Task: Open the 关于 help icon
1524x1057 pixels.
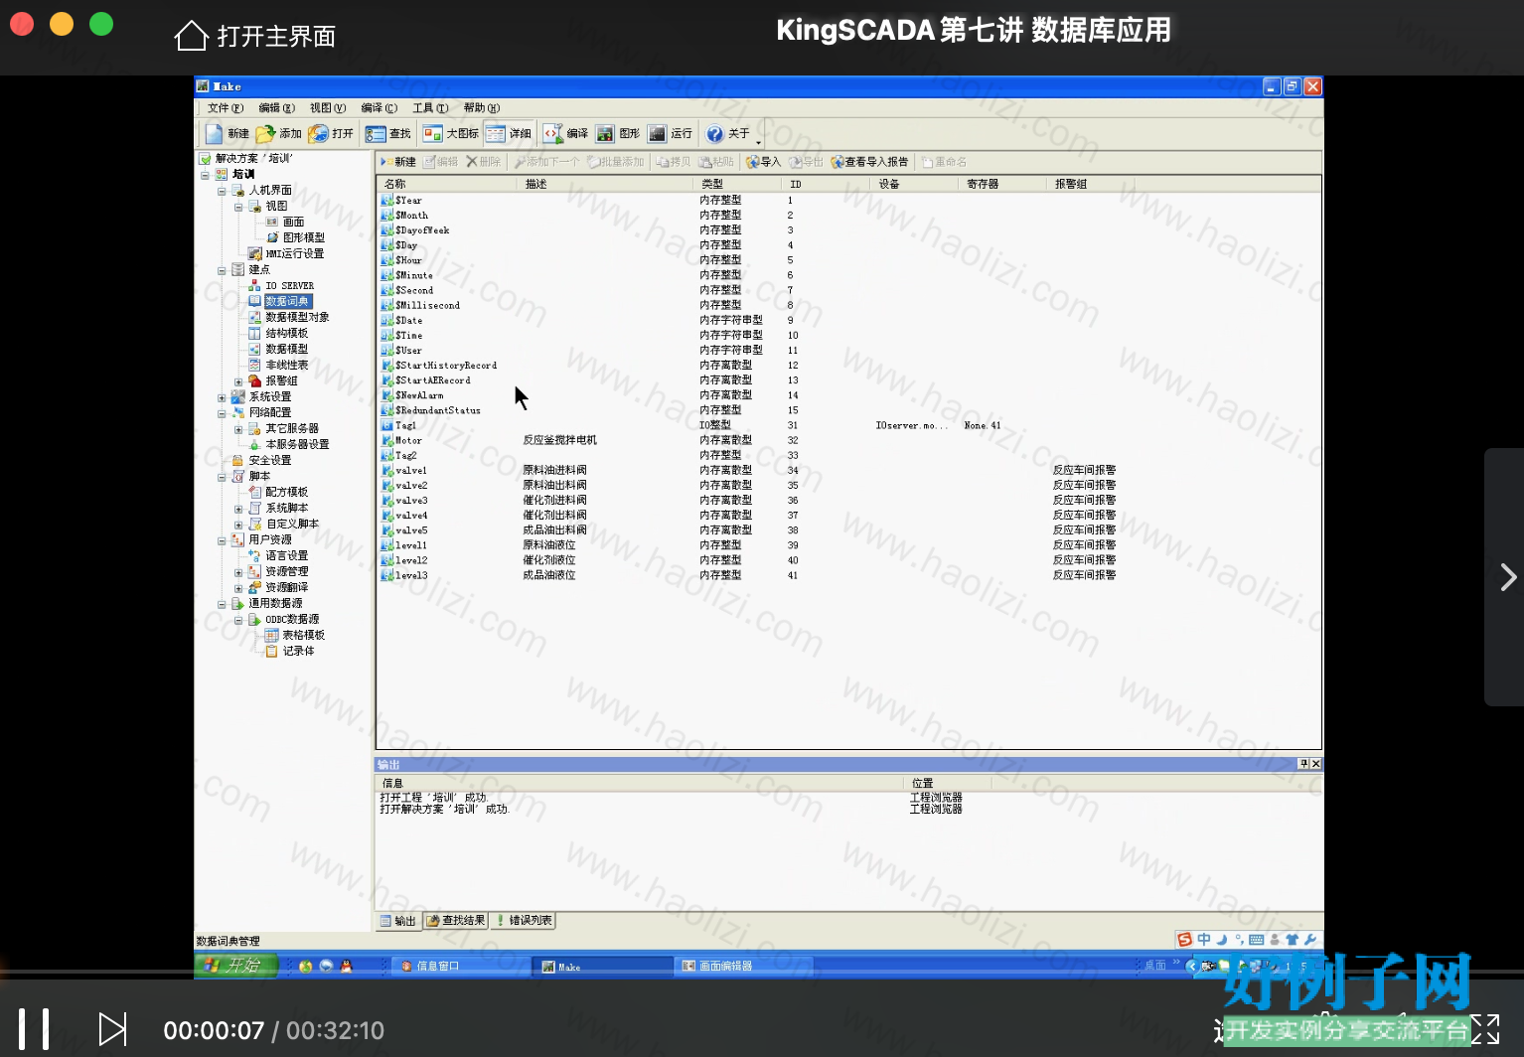Action: (x=727, y=133)
